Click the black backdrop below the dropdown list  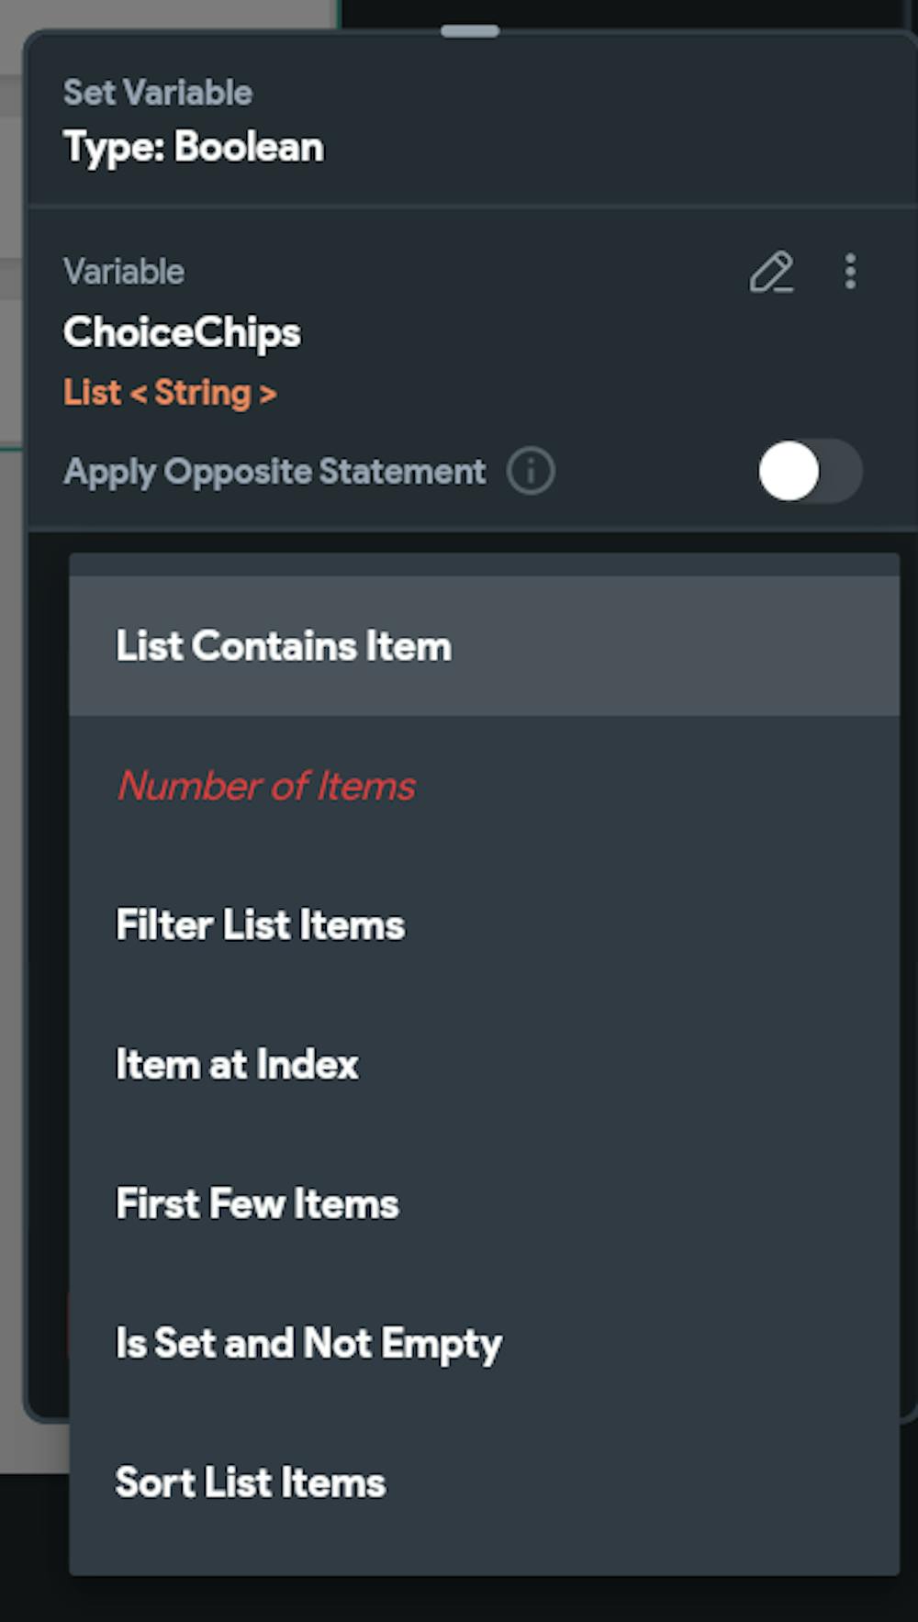[x=459, y=1602]
